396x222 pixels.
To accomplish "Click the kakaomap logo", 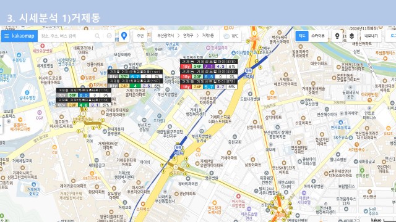I will tap(23, 36).
